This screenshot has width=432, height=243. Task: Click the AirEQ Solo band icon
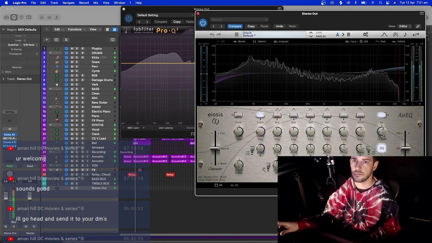tap(395, 34)
